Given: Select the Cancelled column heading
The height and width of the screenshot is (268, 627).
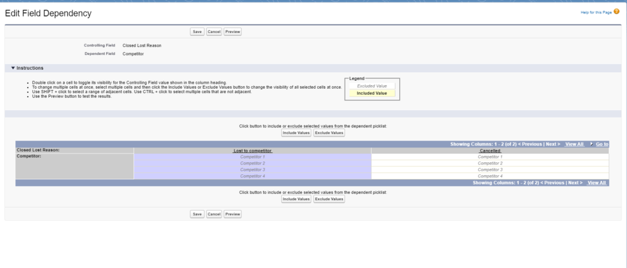Looking at the screenshot, I should (490, 151).
